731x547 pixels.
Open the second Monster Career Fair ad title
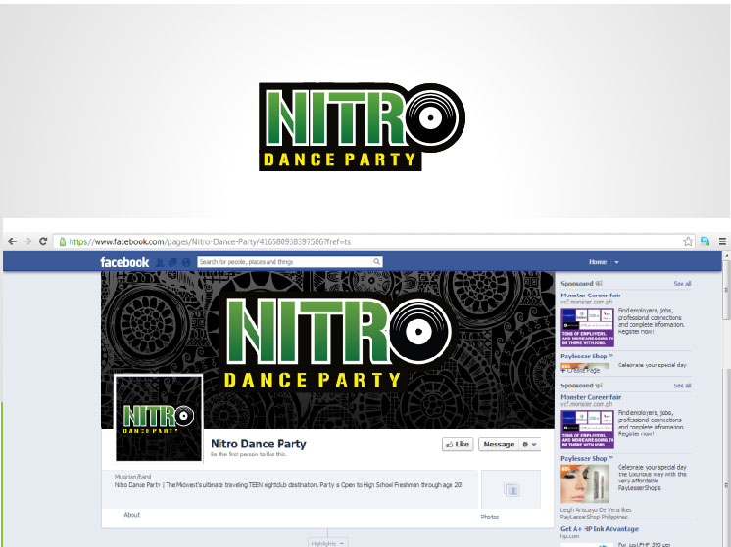coord(591,397)
